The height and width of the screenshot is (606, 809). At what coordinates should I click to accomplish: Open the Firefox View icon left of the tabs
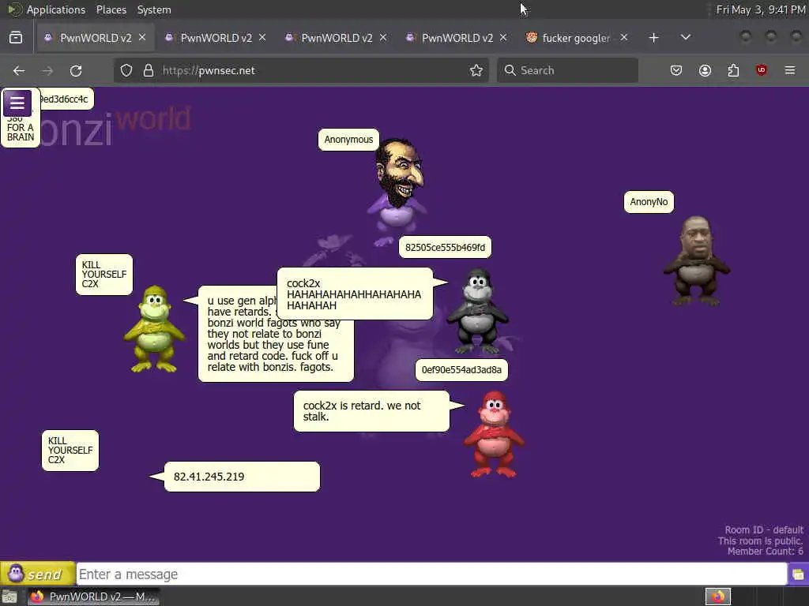click(16, 38)
